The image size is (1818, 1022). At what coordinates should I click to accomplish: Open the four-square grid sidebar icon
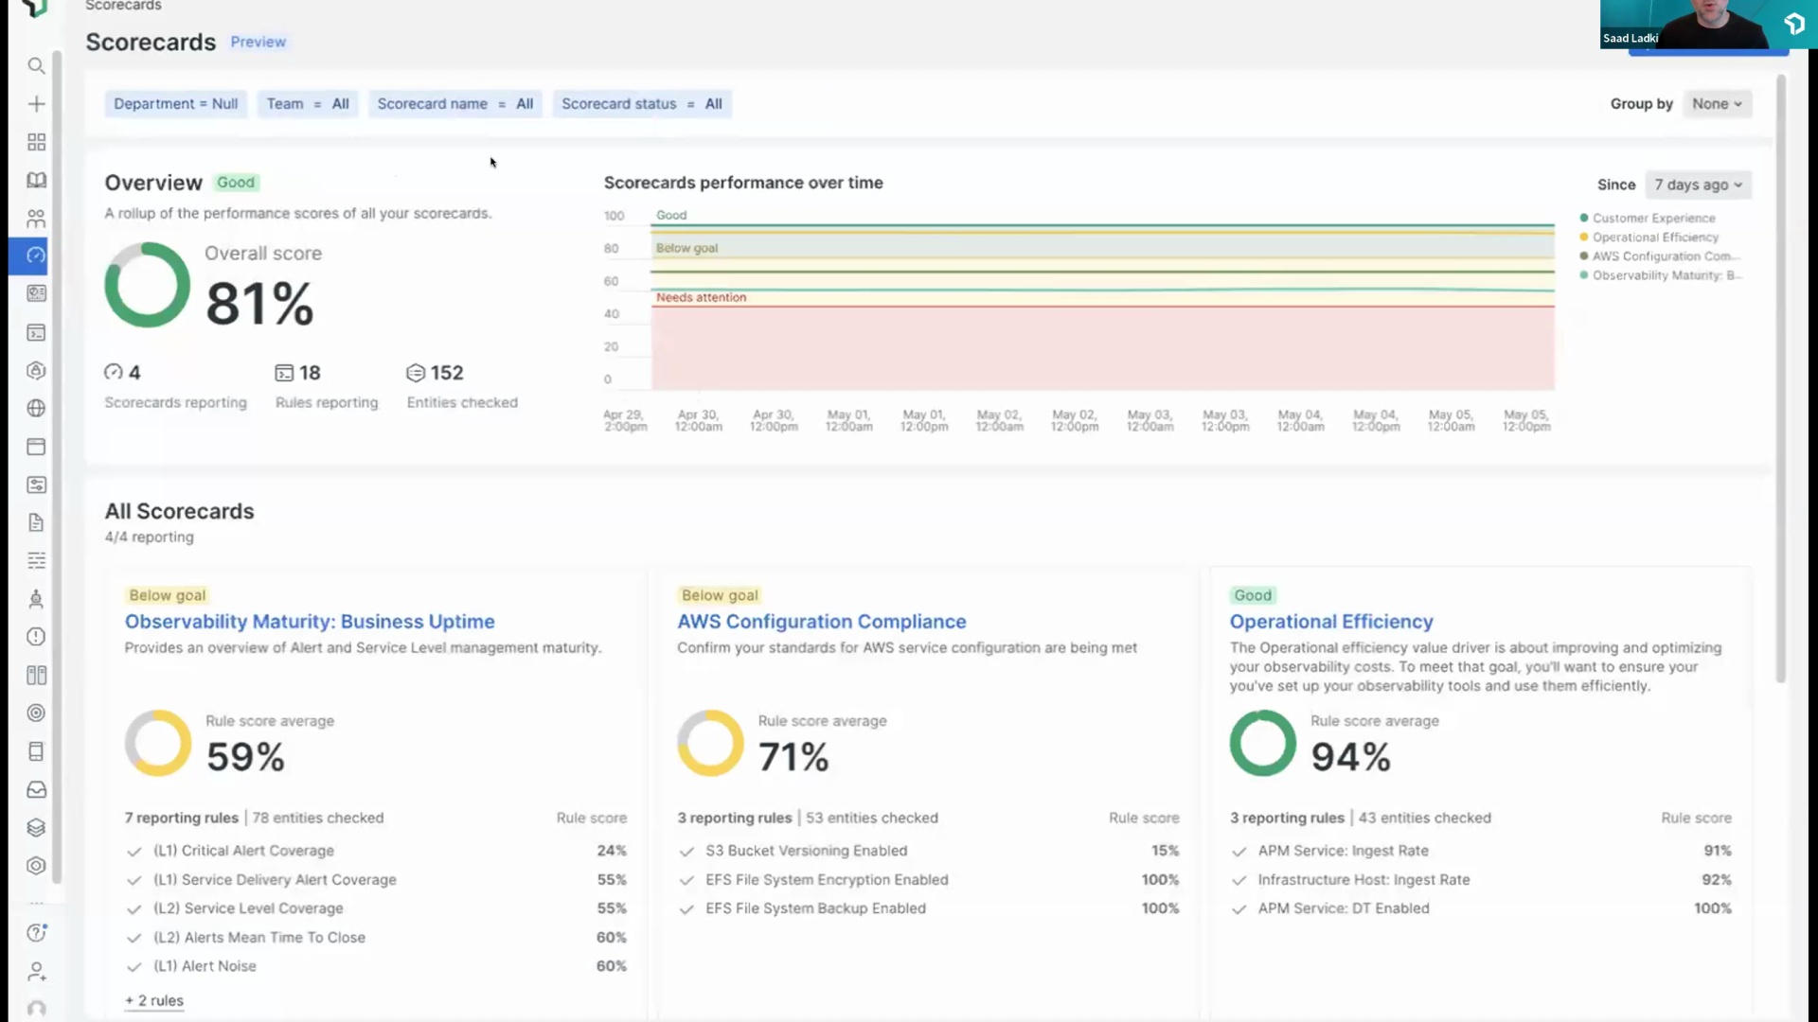point(36,142)
